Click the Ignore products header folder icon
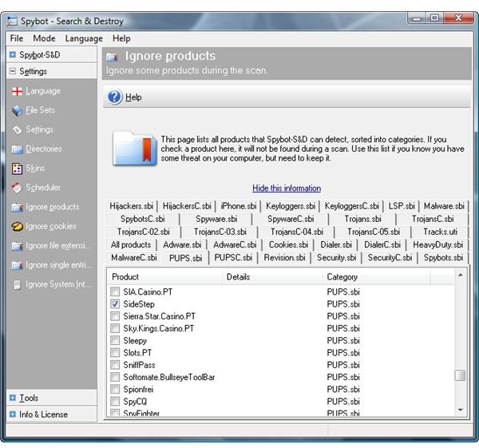Screen dimensions: 479x448 112,57
